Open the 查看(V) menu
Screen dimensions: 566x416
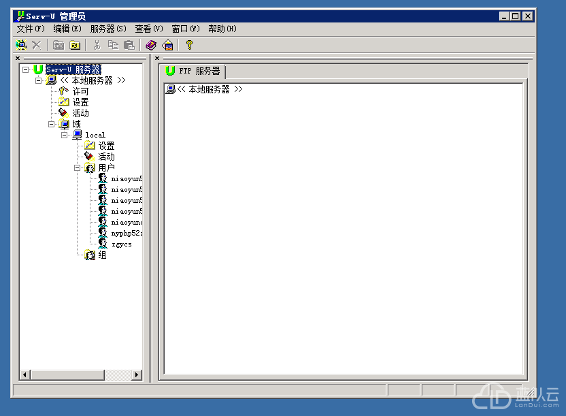[149, 29]
